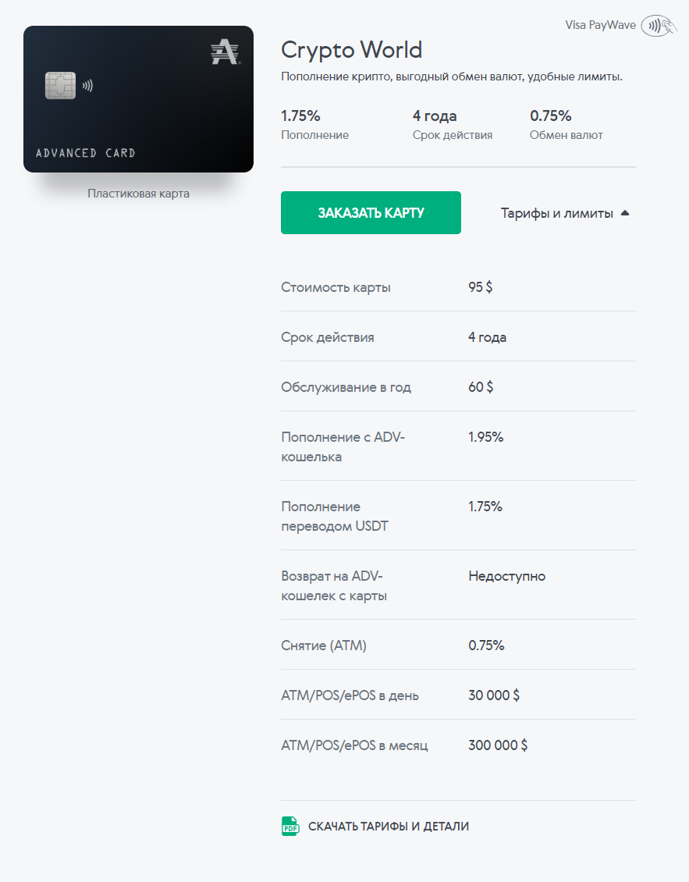This screenshot has width=689, height=882.
Task: Click the contactless waves symbol on card
Action: point(87,86)
